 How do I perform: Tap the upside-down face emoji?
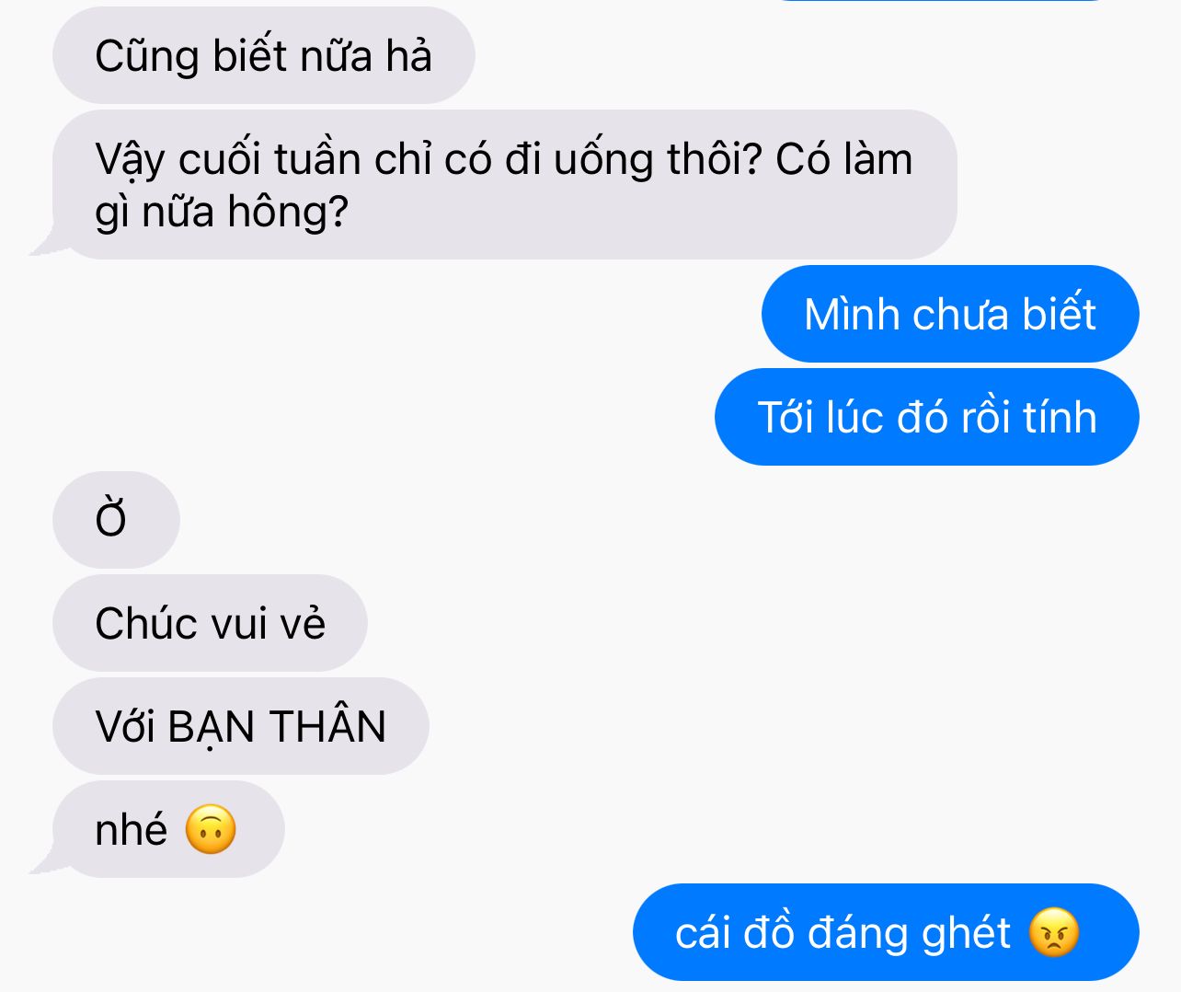tap(211, 829)
